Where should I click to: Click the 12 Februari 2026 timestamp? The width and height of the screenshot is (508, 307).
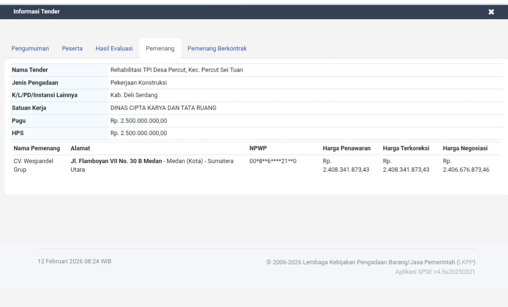pos(75,261)
